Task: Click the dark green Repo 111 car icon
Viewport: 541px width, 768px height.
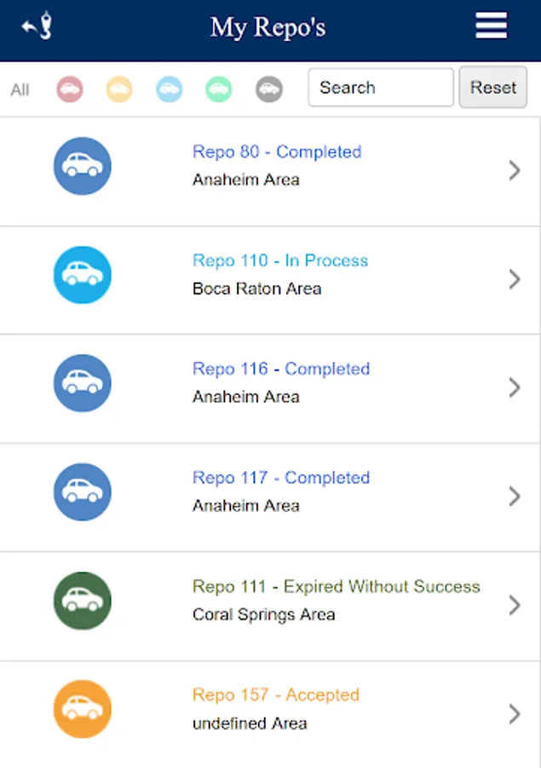Action: (83, 601)
